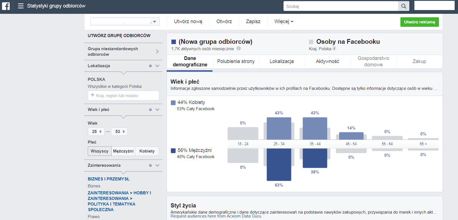Collapse the Zainteresowania section chevron

tap(157, 165)
